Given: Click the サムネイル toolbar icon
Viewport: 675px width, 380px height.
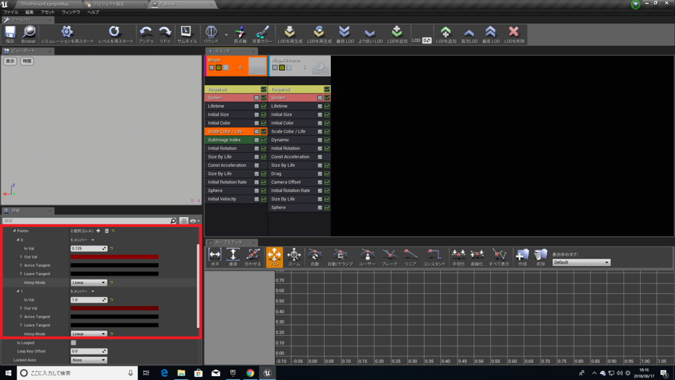Looking at the screenshot, I should pyautogui.click(x=187, y=34).
